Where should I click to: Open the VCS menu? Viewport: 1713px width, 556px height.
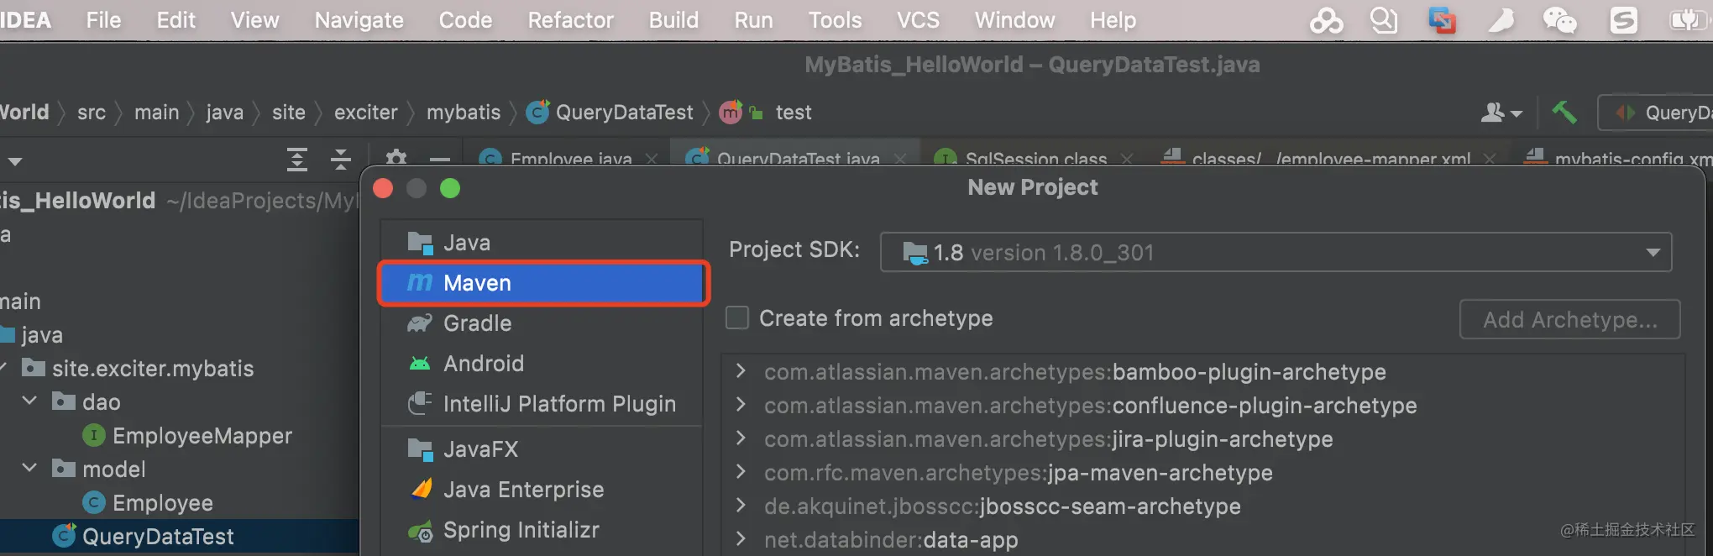[918, 20]
